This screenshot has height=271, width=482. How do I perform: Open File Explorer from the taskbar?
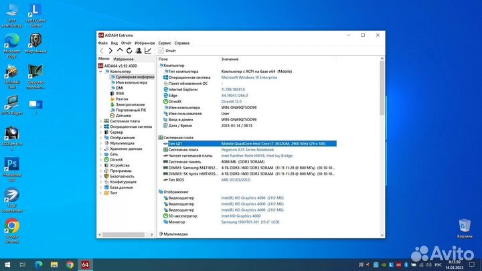[x=54, y=264]
